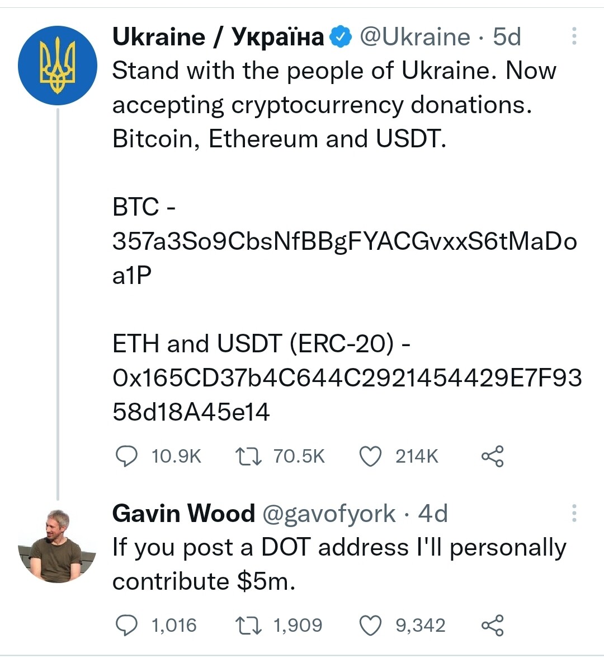Open the @Ukraine handle
Screen dimensions: 604x657
tap(415, 37)
